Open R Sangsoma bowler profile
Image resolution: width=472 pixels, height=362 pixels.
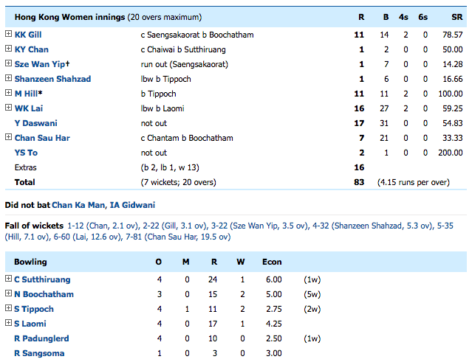pos(39,353)
